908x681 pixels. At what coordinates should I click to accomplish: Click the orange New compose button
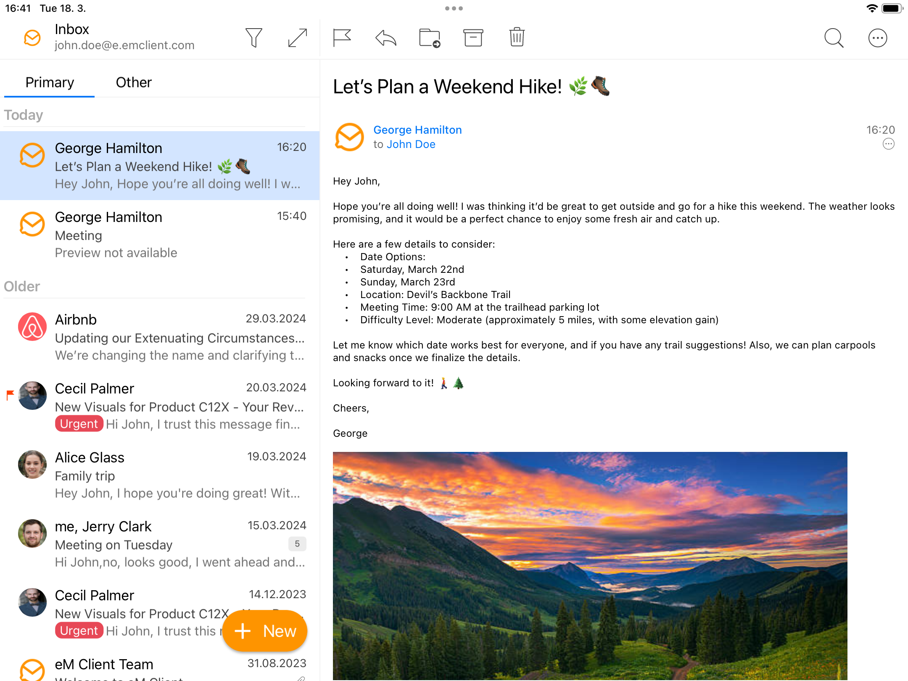pyautogui.click(x=265, y=631)
